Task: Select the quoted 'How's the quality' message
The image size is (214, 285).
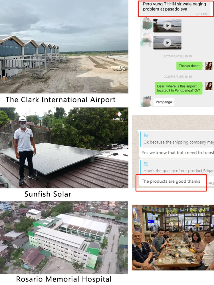Action: (x=177, y=167)
